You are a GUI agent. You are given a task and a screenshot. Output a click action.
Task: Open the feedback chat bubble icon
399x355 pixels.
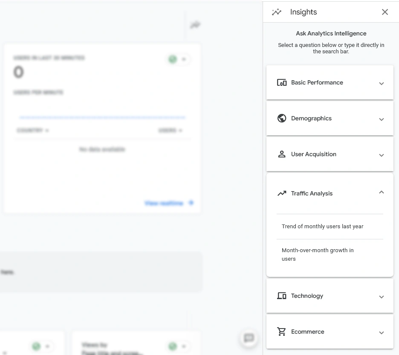pos(249,338)
